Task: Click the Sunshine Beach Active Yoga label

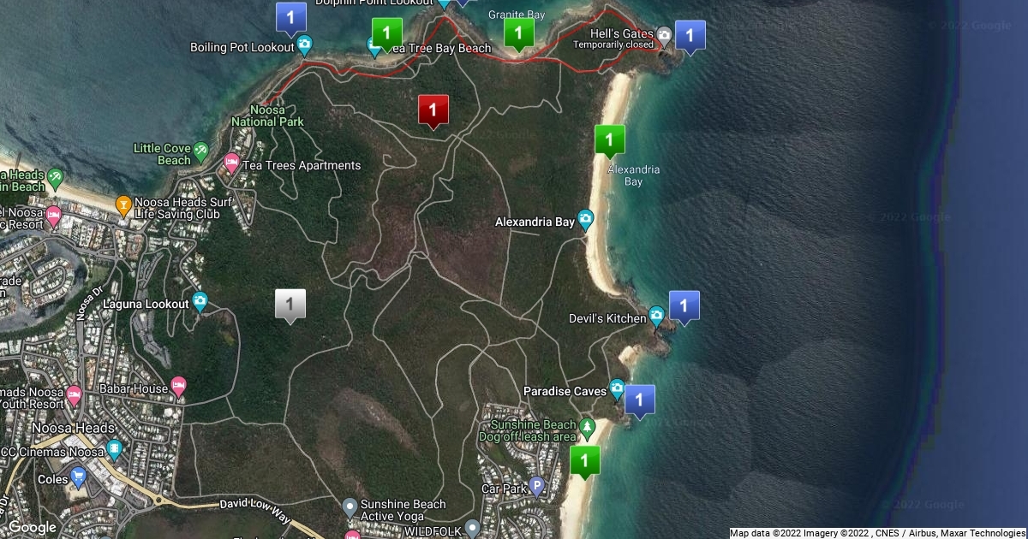Action: (403, 510)
